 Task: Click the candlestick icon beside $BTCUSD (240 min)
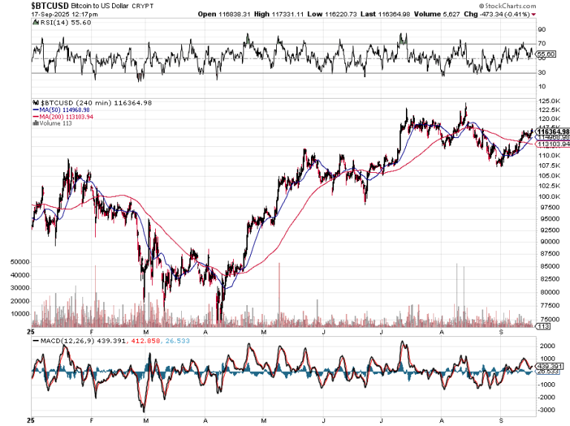[37, 103]
